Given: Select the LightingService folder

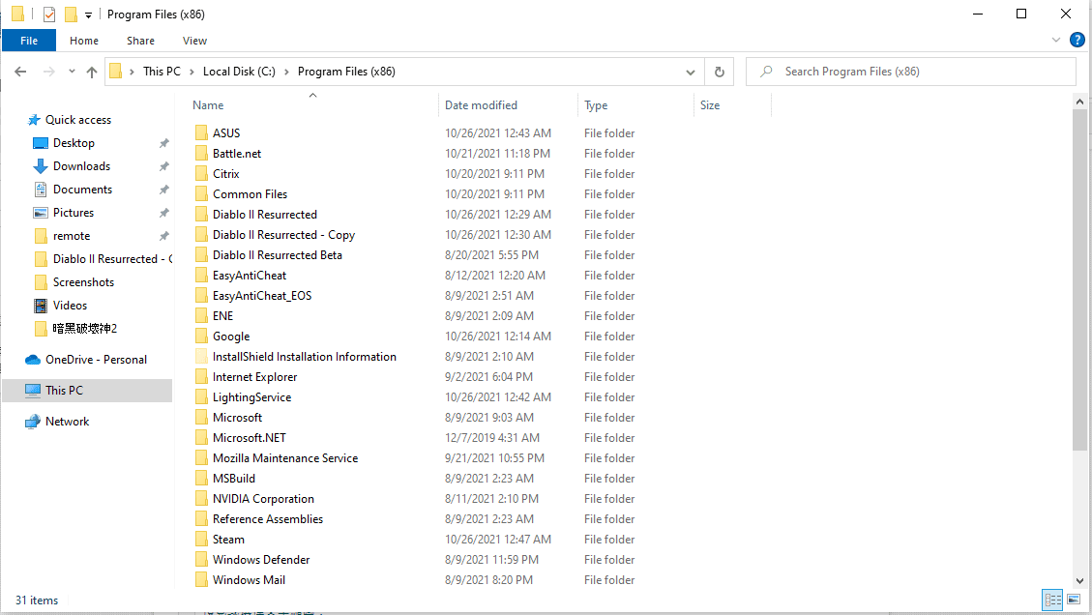Looking at the screenshot, I should tap(252, 397).
